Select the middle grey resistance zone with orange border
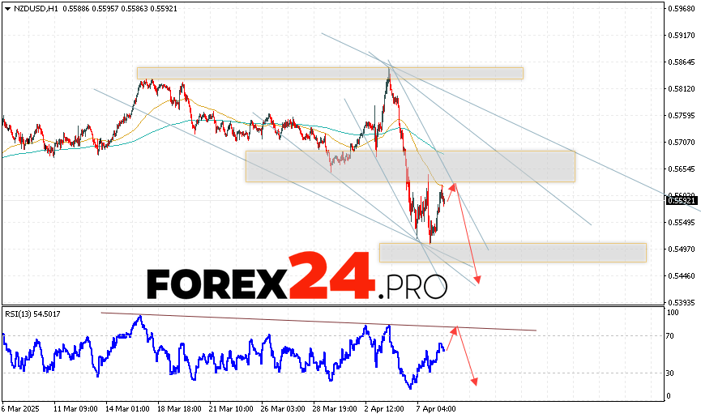Viewport: 701px width, 418px height. (410, 166)
